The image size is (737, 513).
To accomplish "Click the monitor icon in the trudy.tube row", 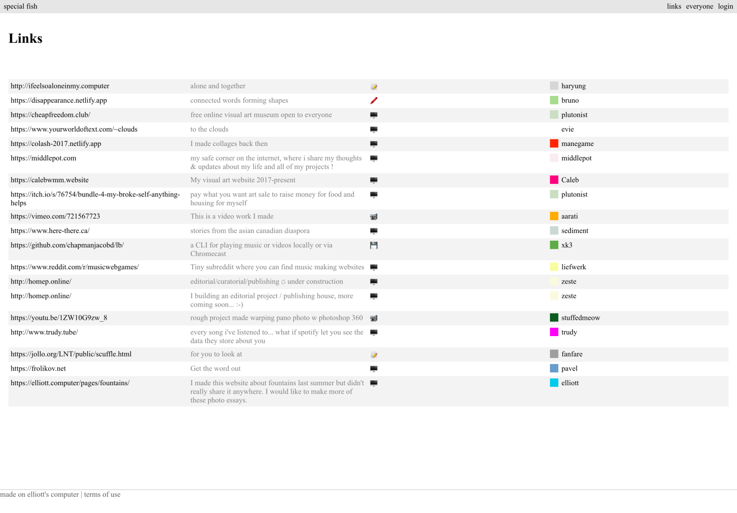I will (x=373, y=333).
